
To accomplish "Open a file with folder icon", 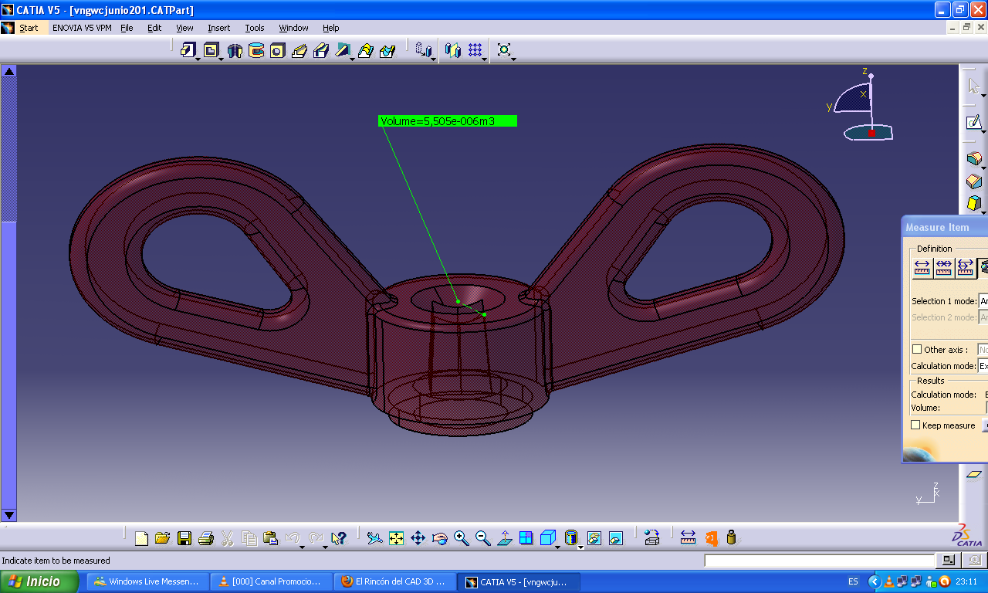I will click(162, 538).
